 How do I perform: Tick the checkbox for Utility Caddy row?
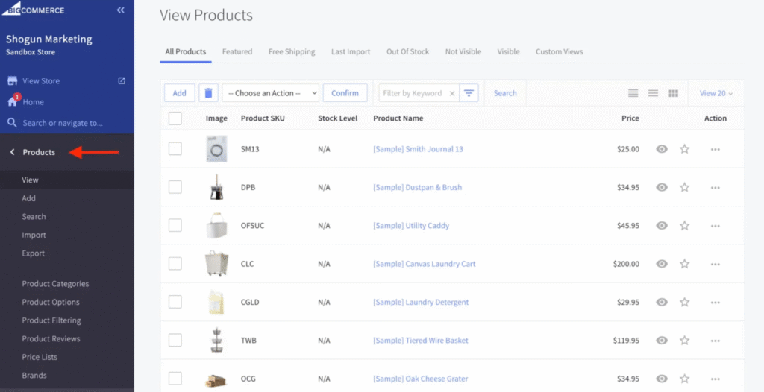[x=175, y=225]
